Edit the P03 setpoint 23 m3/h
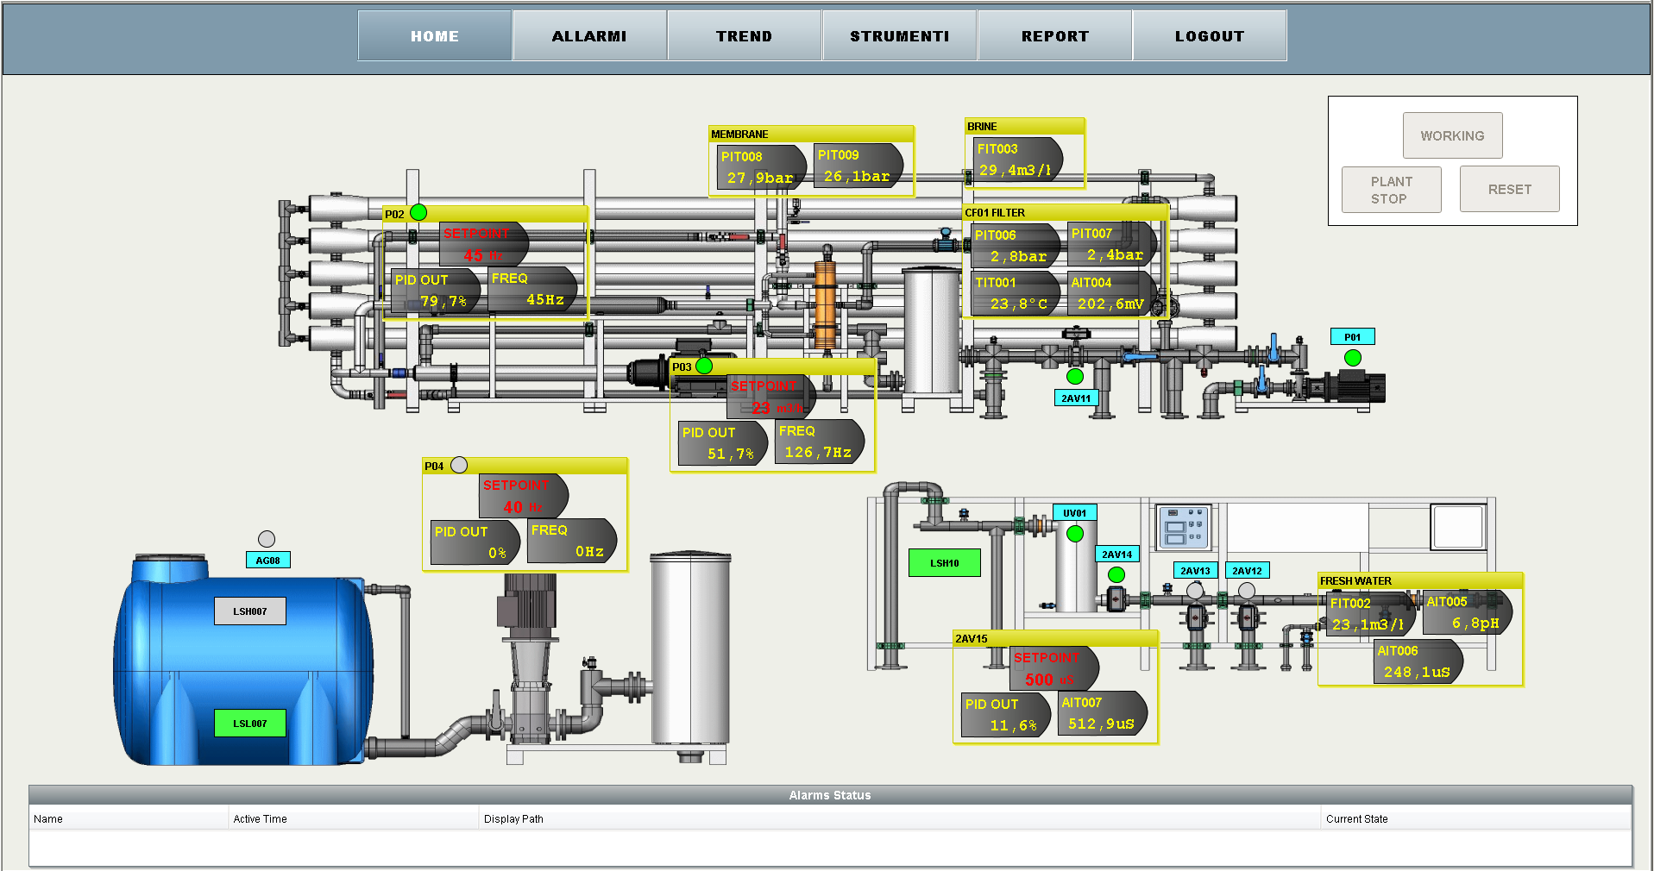This screenshot has width=1654, height=871. tap(770, 398)
